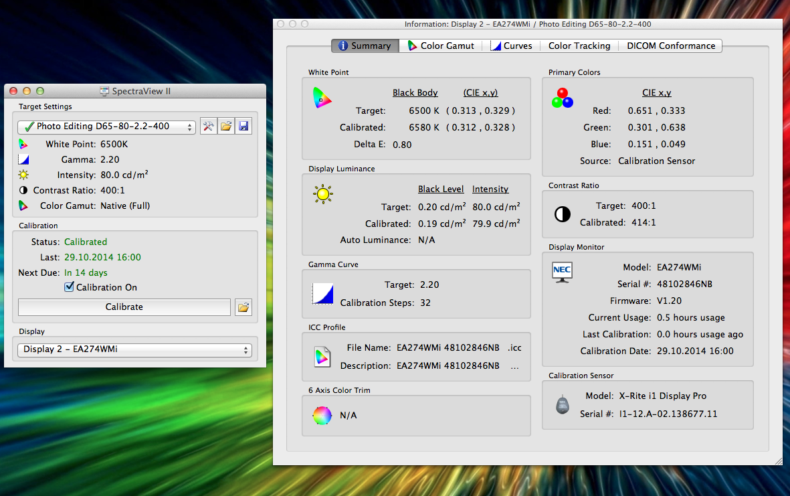Screen dimensions: 790x496
Task: Click the NEC monitor icon
Action: 562,272
